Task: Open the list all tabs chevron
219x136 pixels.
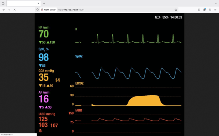Action: [x=216, y=3]
